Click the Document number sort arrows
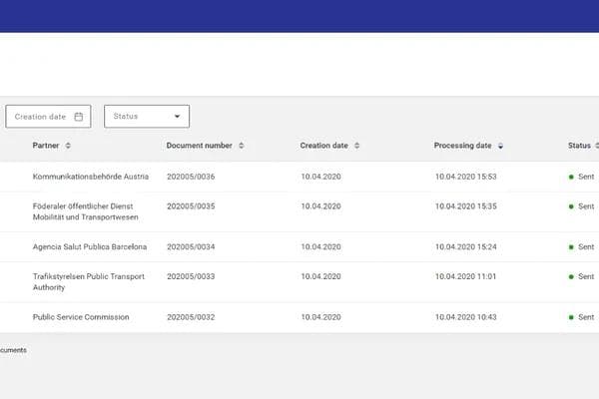 click(242, 146)
